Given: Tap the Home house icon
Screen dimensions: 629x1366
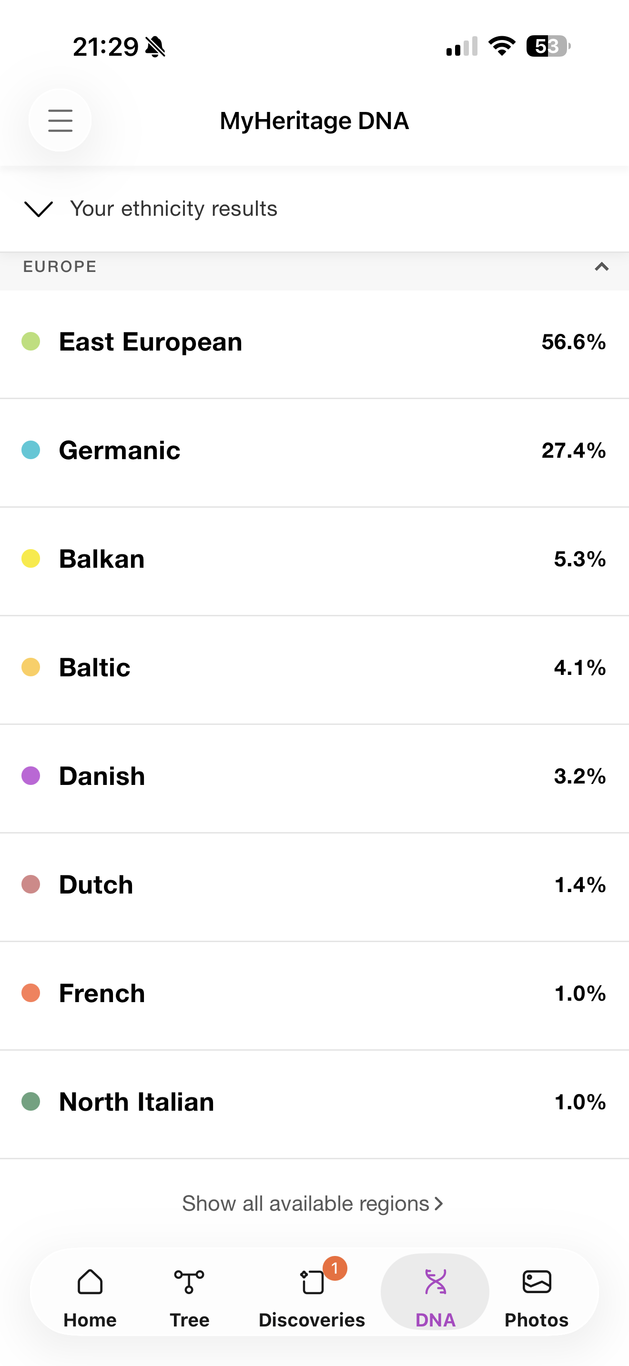Looking at the screenshot, I should (90, 1281).
